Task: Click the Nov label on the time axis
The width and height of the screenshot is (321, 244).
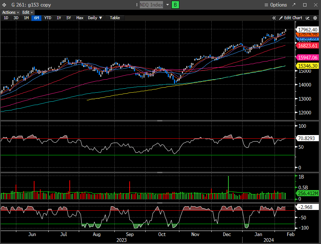Action: click(195, 235)
